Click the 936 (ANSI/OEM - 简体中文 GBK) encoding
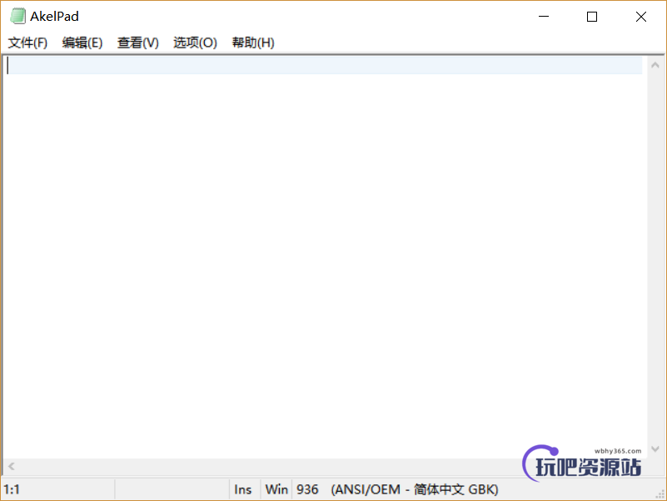Viewport: 667px width, 501px height. (397, 489)
